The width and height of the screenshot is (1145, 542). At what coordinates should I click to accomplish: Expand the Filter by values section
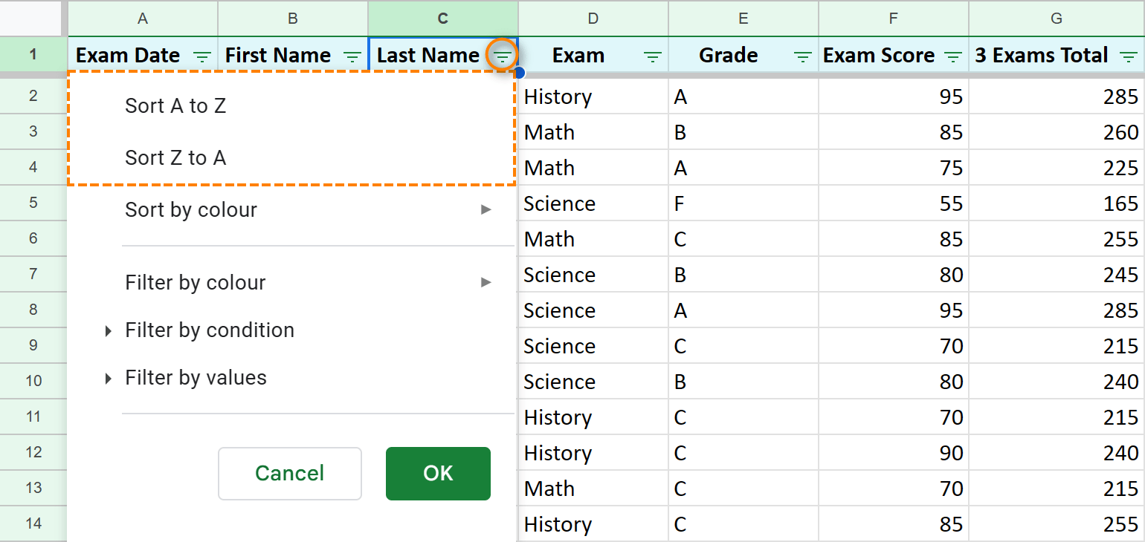[196, 377]
